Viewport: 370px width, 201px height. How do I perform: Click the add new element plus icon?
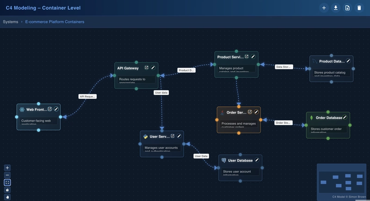coord(324,8)
